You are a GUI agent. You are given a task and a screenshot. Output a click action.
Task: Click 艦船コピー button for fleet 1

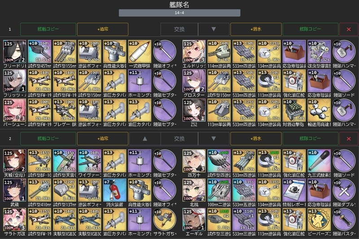[48, 29]
